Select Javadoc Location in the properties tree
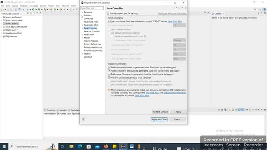Screen dimensions: 267x150 coord(92,32)
